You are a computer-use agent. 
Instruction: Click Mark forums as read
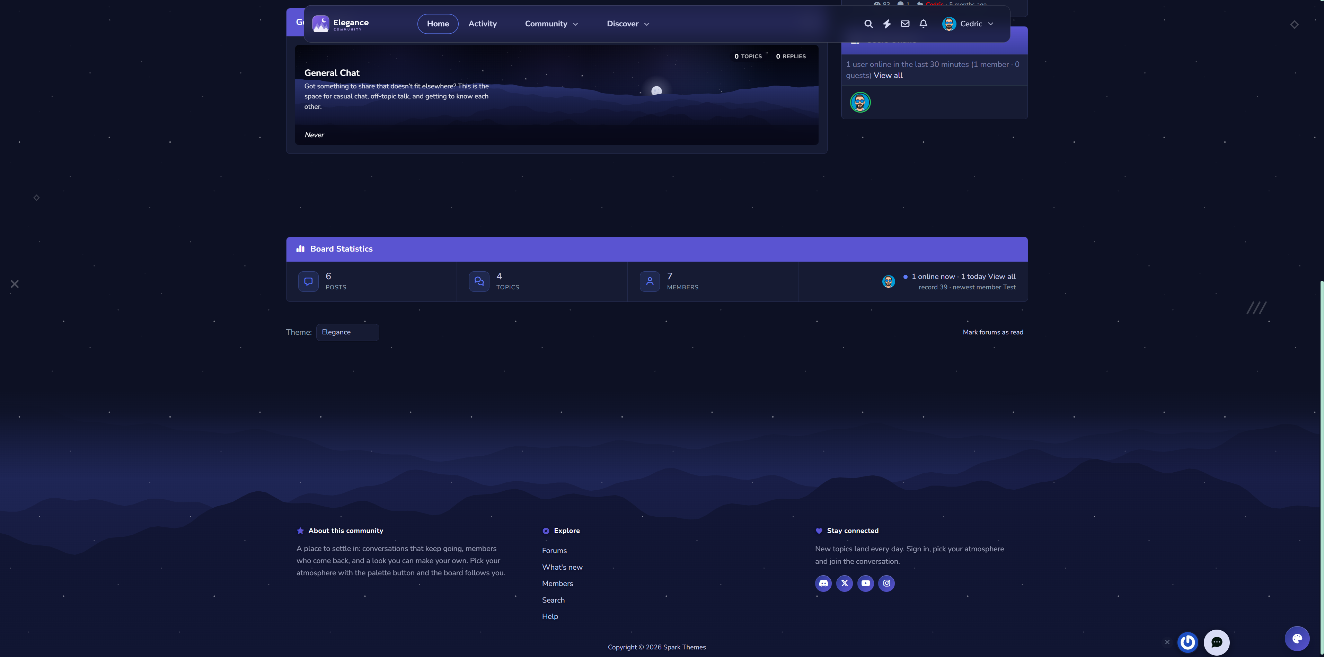tap(993, 332)
